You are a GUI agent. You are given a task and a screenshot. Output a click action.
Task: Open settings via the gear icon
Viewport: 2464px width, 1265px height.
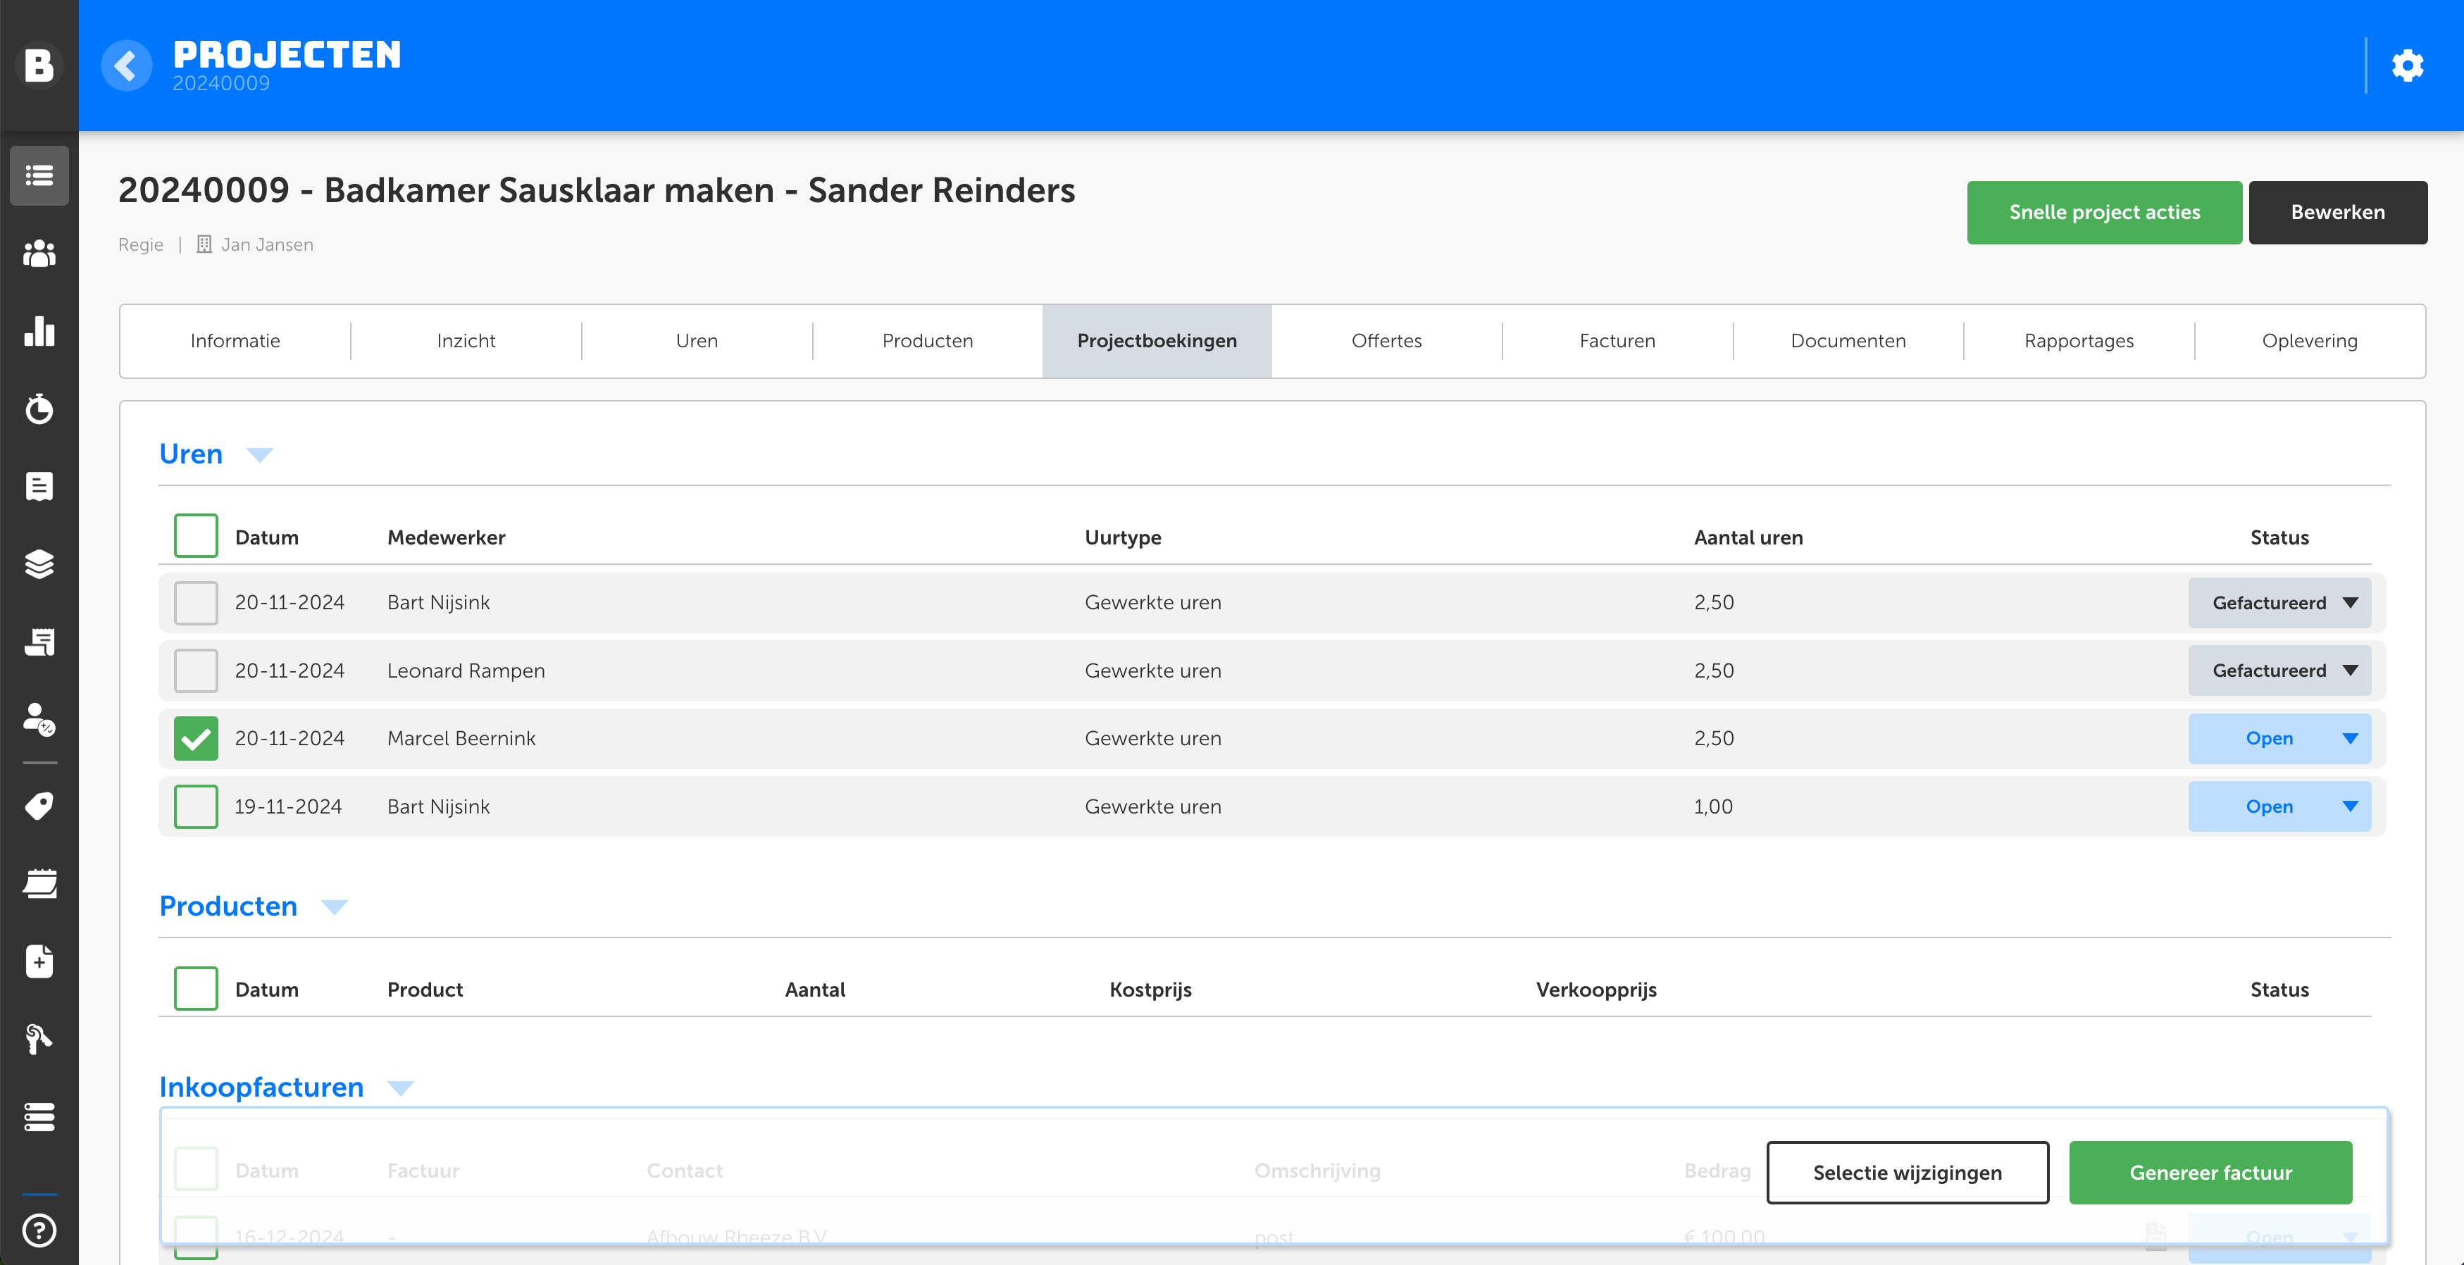click(2407, 66)
